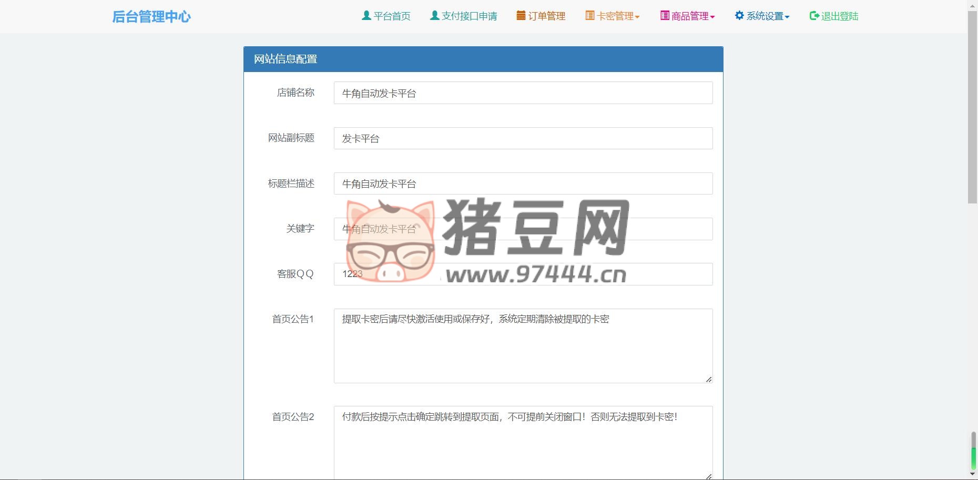
Task: Open the 卡密管理 menu
Action: [x=613, y=16]
